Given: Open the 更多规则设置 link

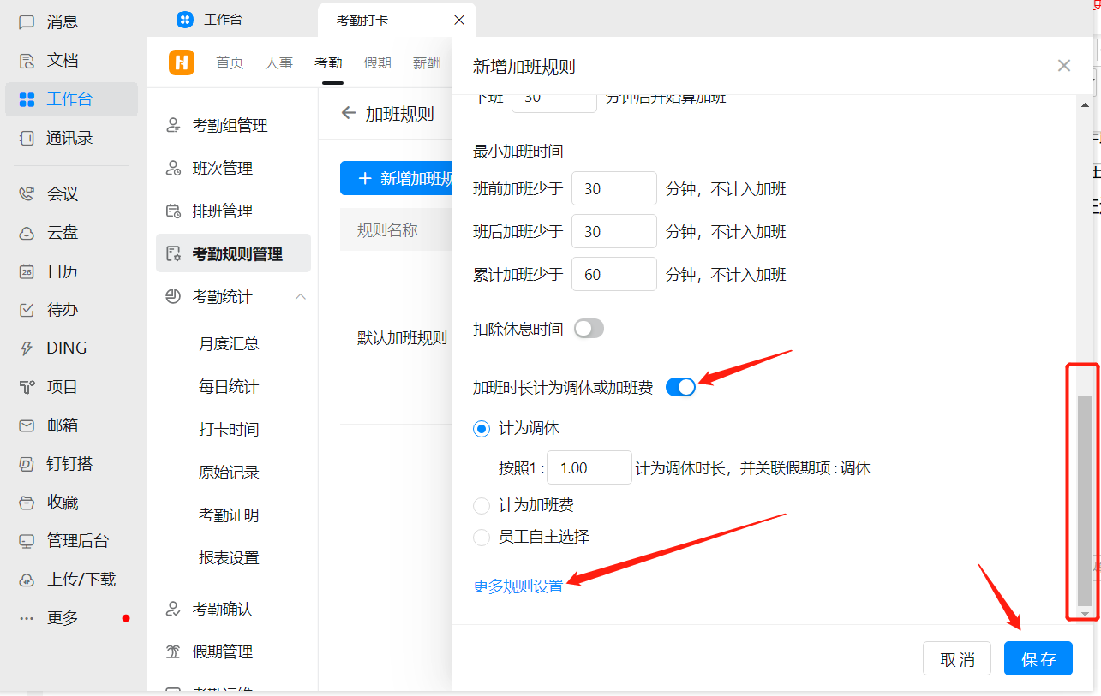Looking at the screenshot, I should [518, 586].
